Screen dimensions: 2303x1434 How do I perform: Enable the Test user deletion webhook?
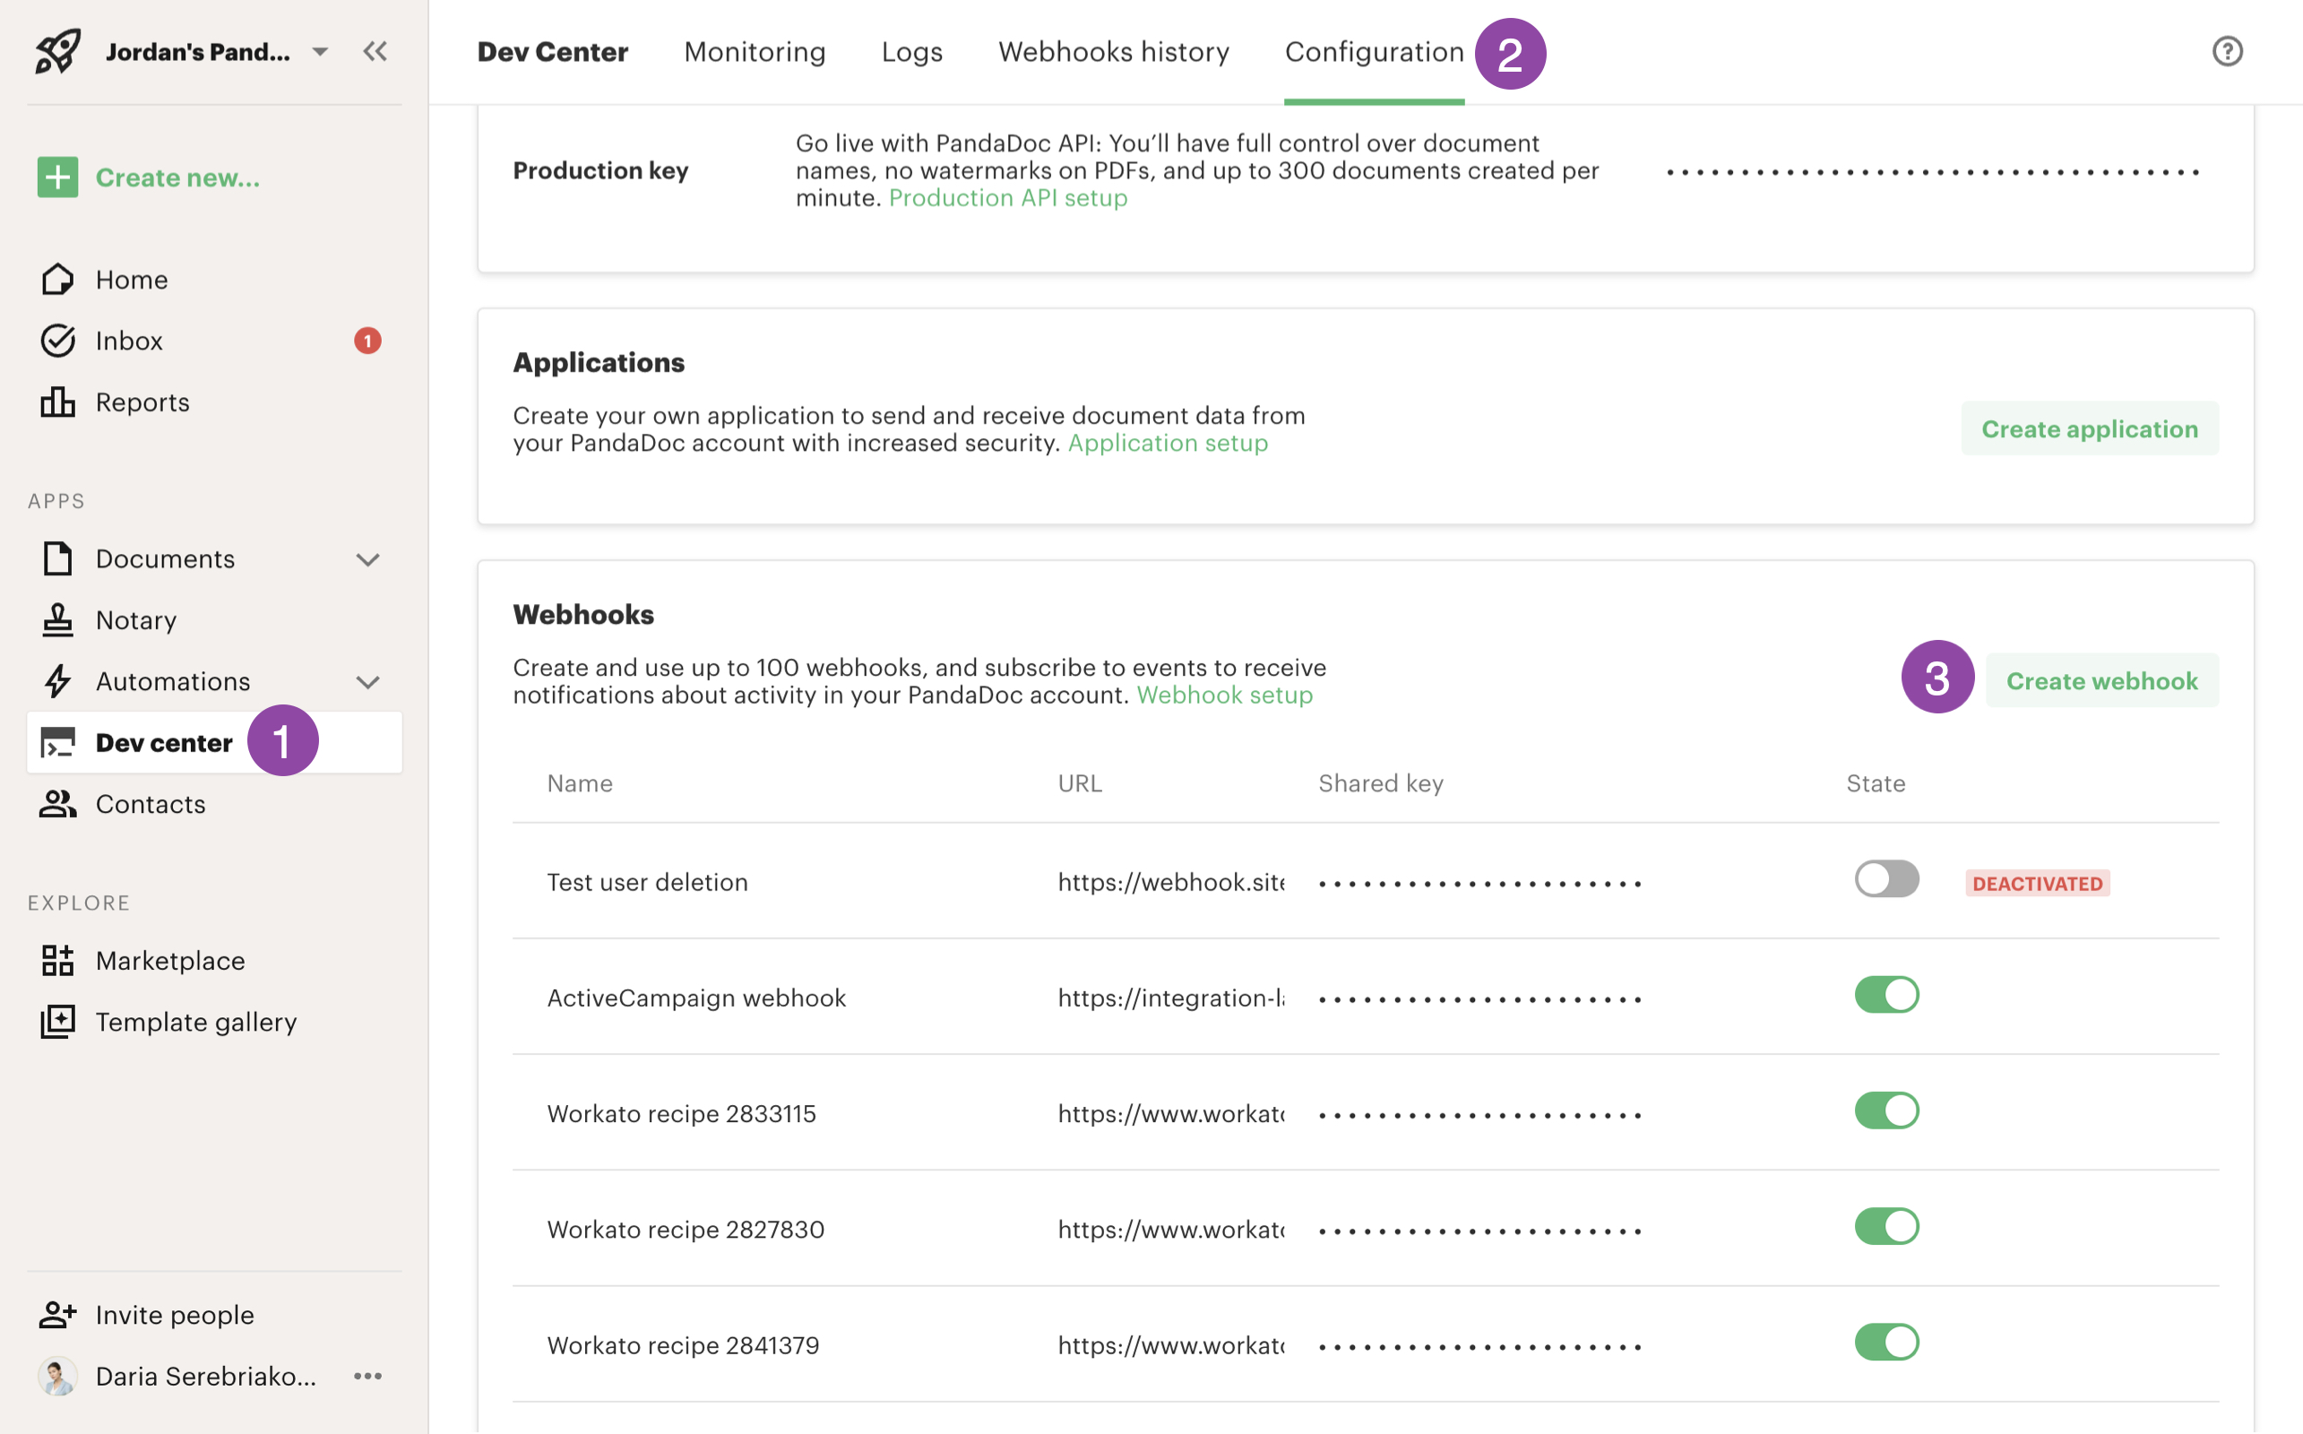(x=1885, y=880)
